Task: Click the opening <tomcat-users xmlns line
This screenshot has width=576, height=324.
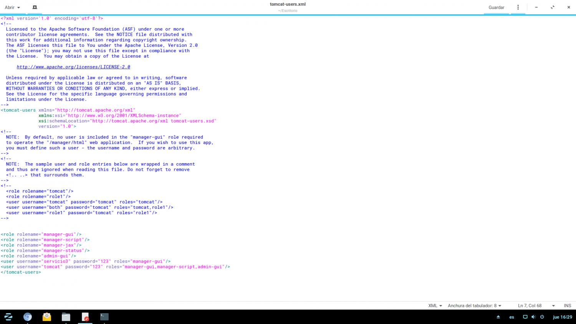Action: pos(68,110)
